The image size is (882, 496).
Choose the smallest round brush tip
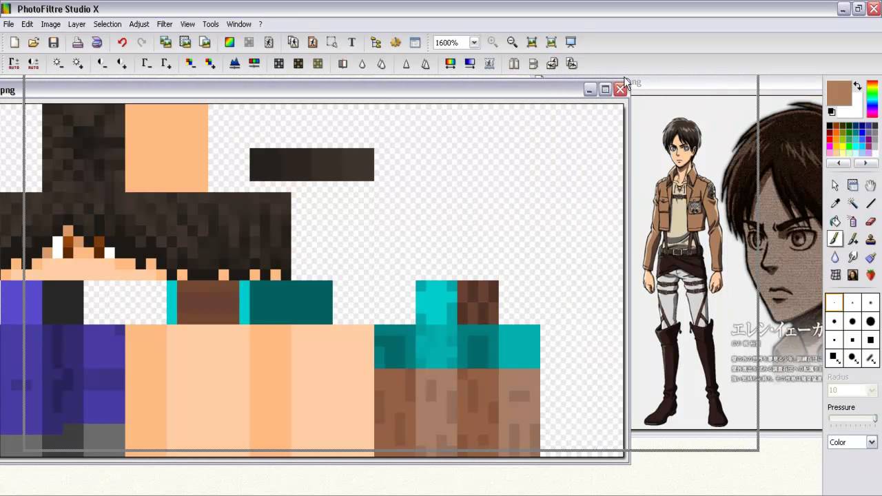click(x=834, y=303)
